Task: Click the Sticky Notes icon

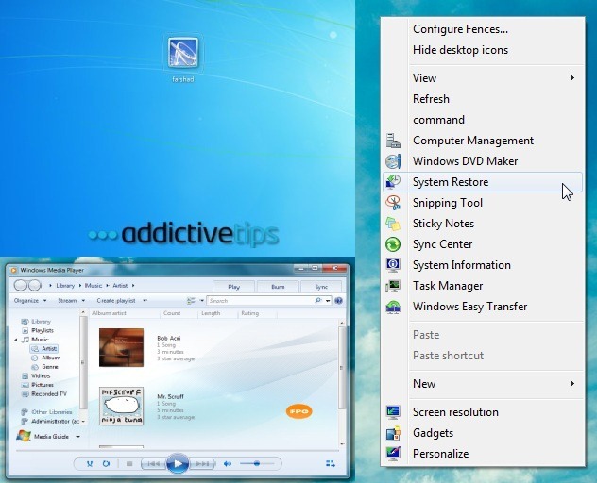Action: coord(393,224)
